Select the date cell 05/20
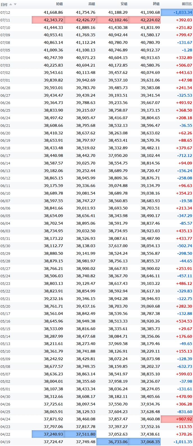193x446 pixels. pos(5,307)
